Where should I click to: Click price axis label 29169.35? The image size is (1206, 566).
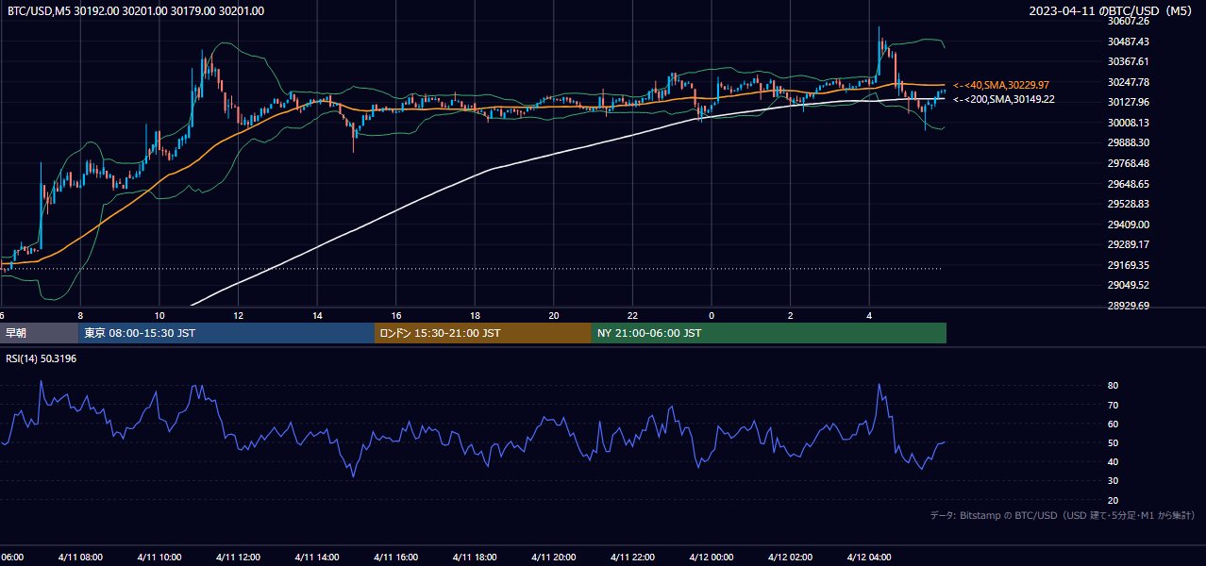[1129, 265]
